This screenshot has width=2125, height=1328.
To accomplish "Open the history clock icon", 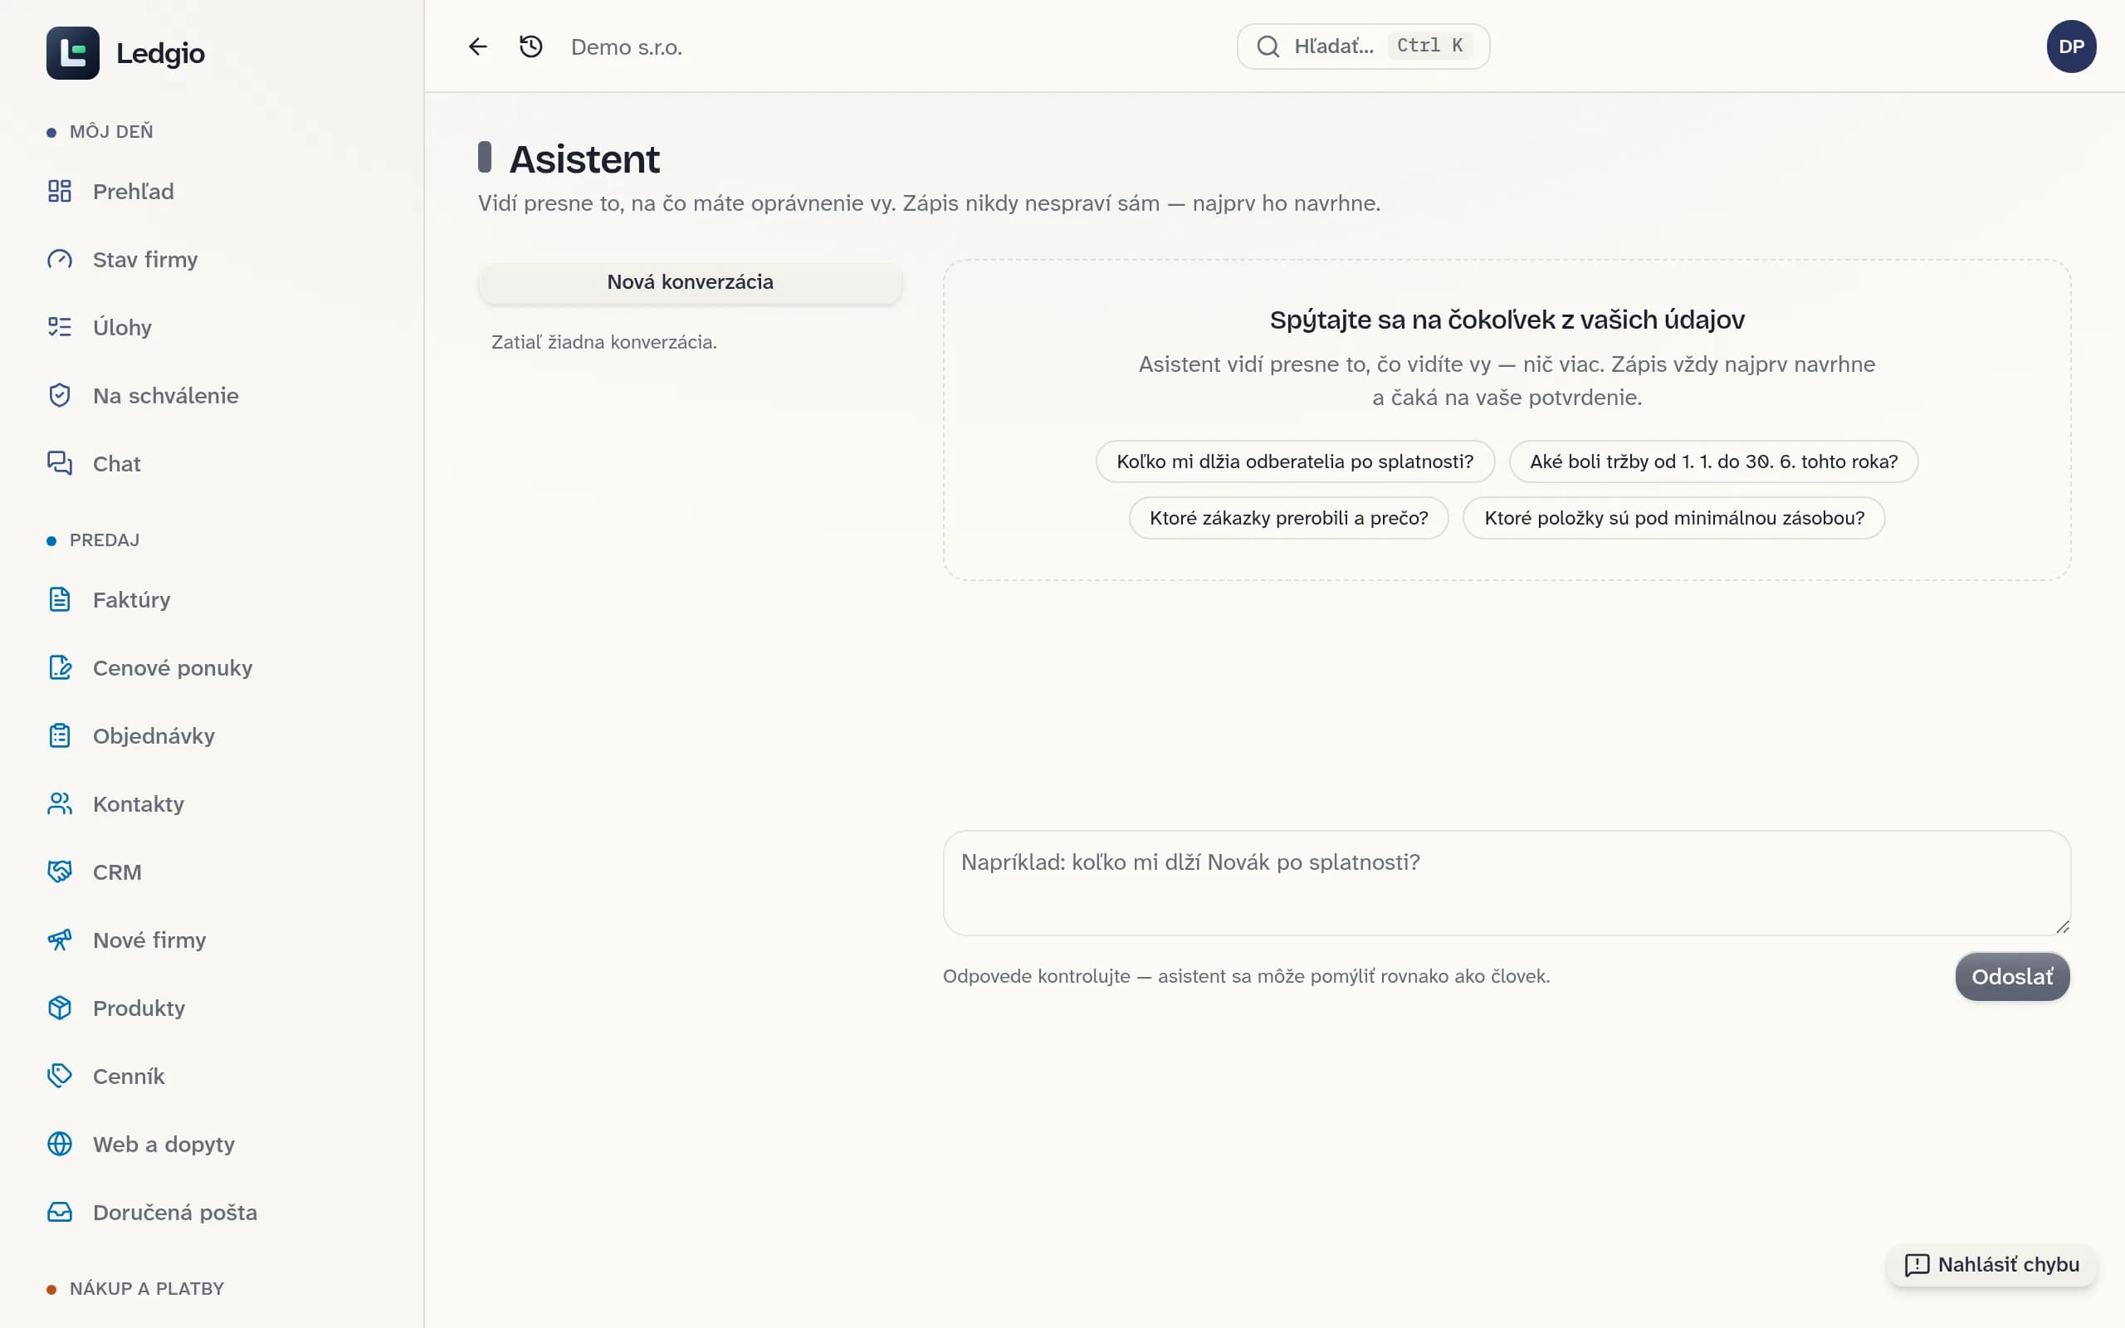I will [x=530, y=46].
